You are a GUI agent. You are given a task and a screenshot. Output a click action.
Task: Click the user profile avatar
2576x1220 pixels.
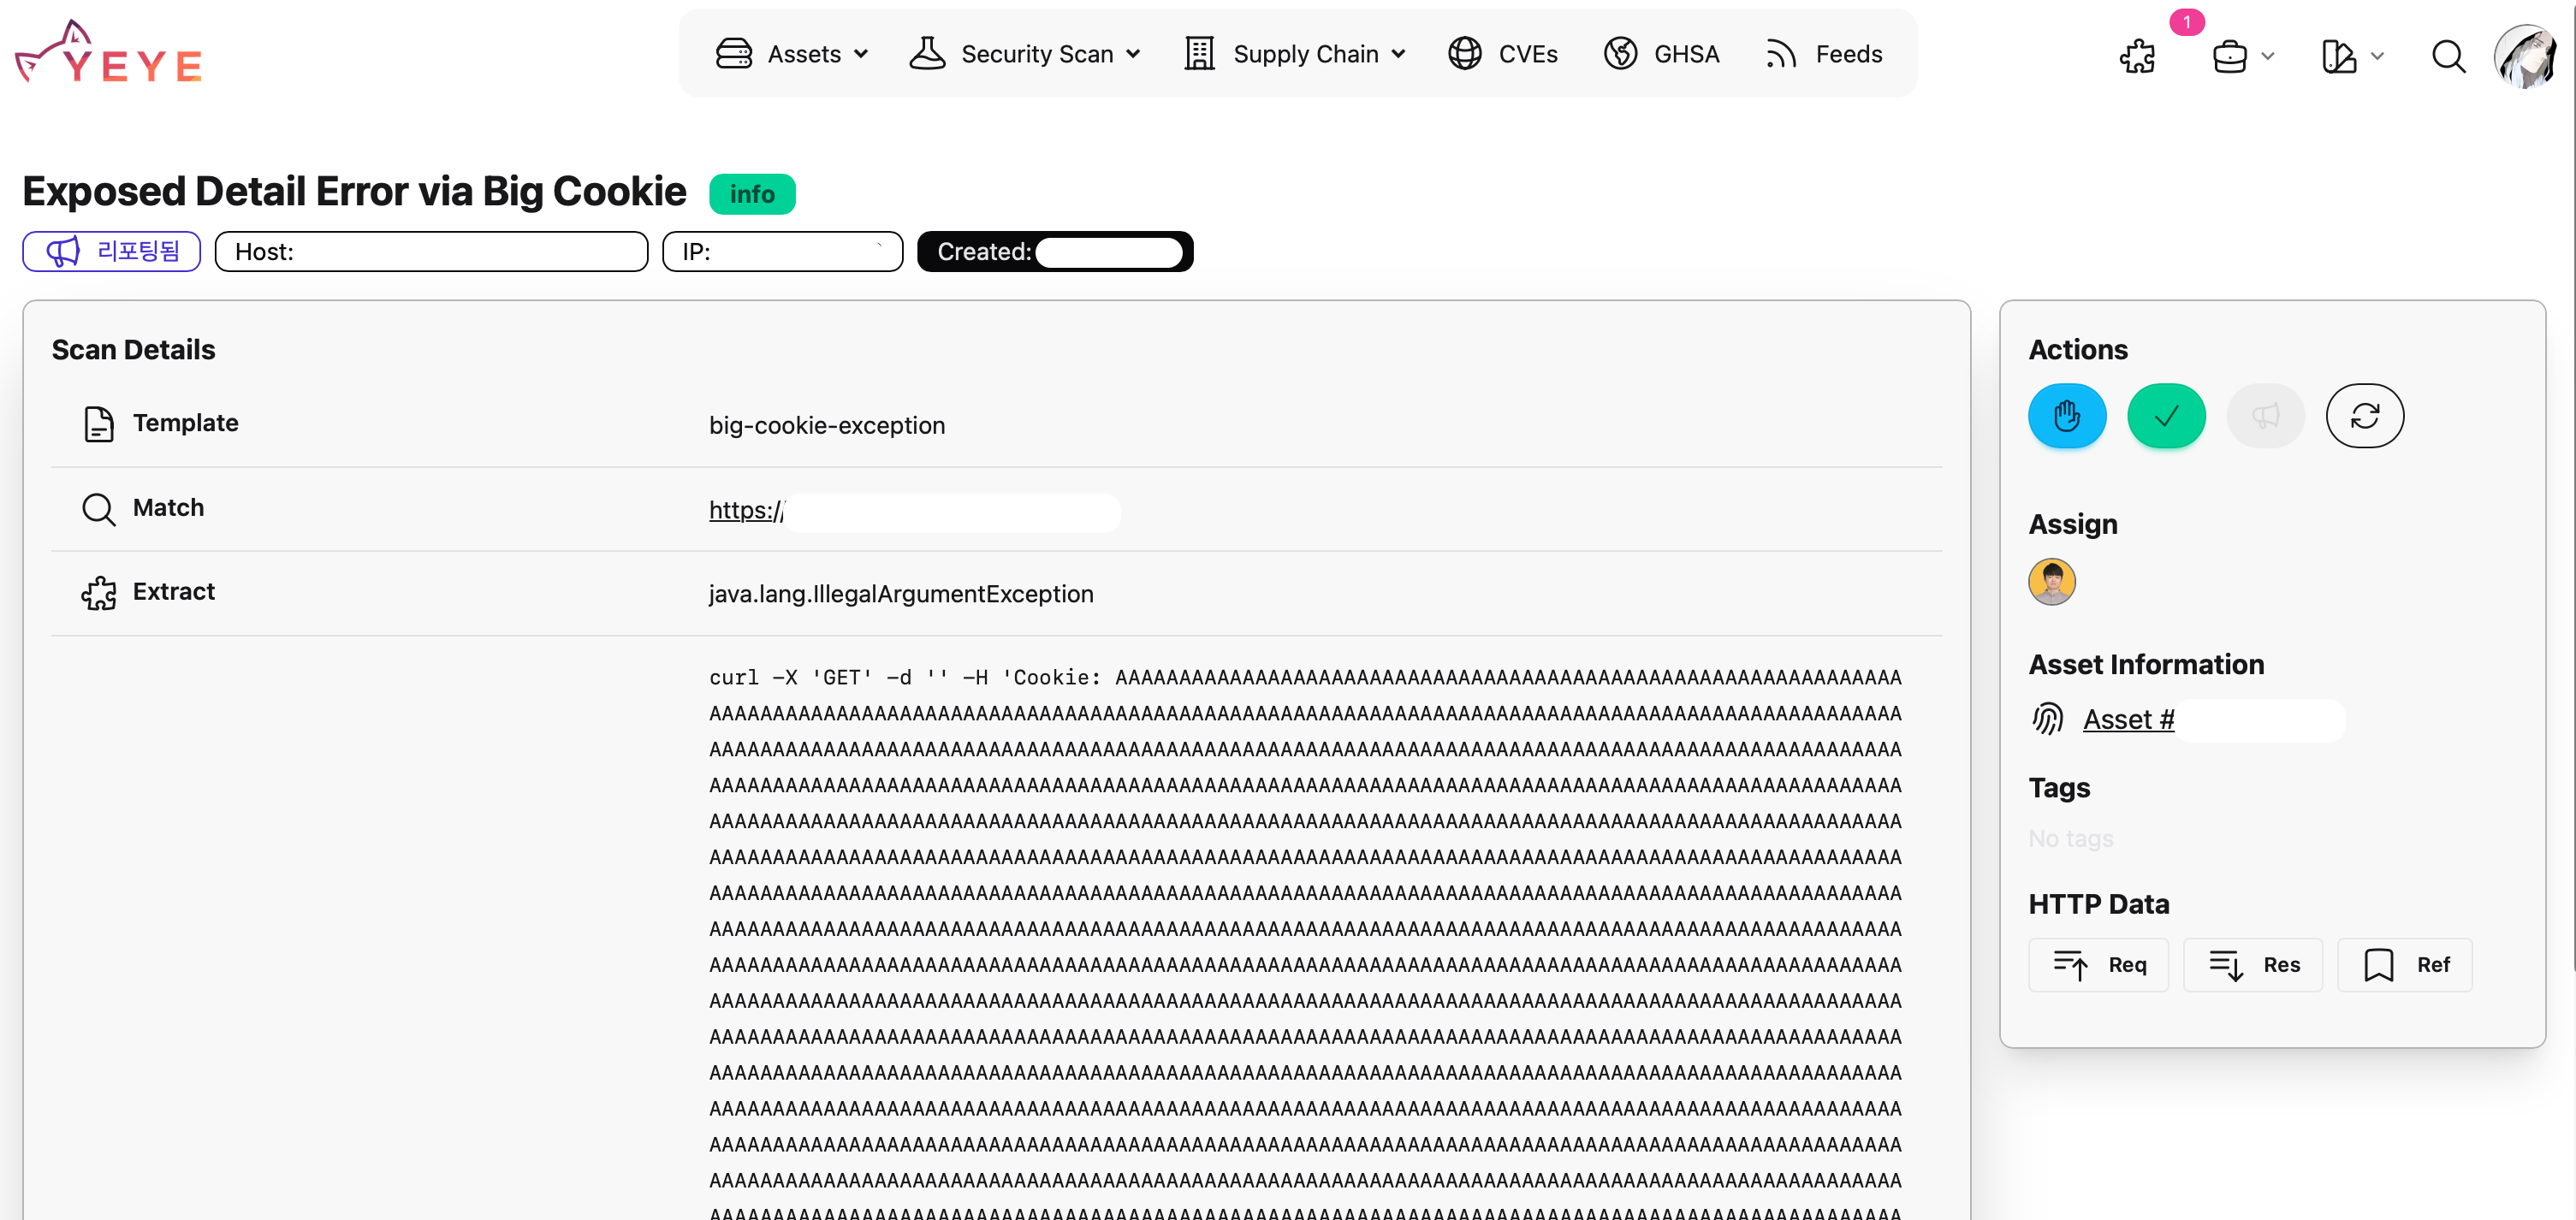point(2526,56)
